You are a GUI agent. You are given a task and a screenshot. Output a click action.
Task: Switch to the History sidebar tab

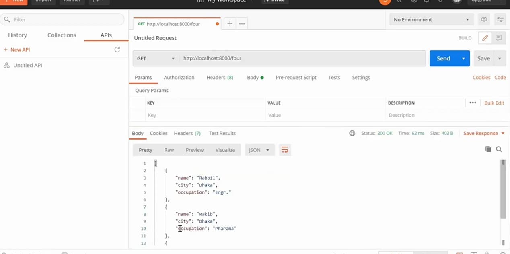(x=17, y=35)
